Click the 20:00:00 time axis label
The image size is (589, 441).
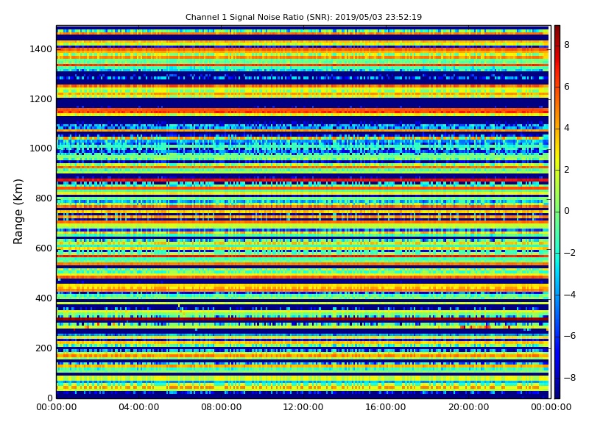click(469, 407)
